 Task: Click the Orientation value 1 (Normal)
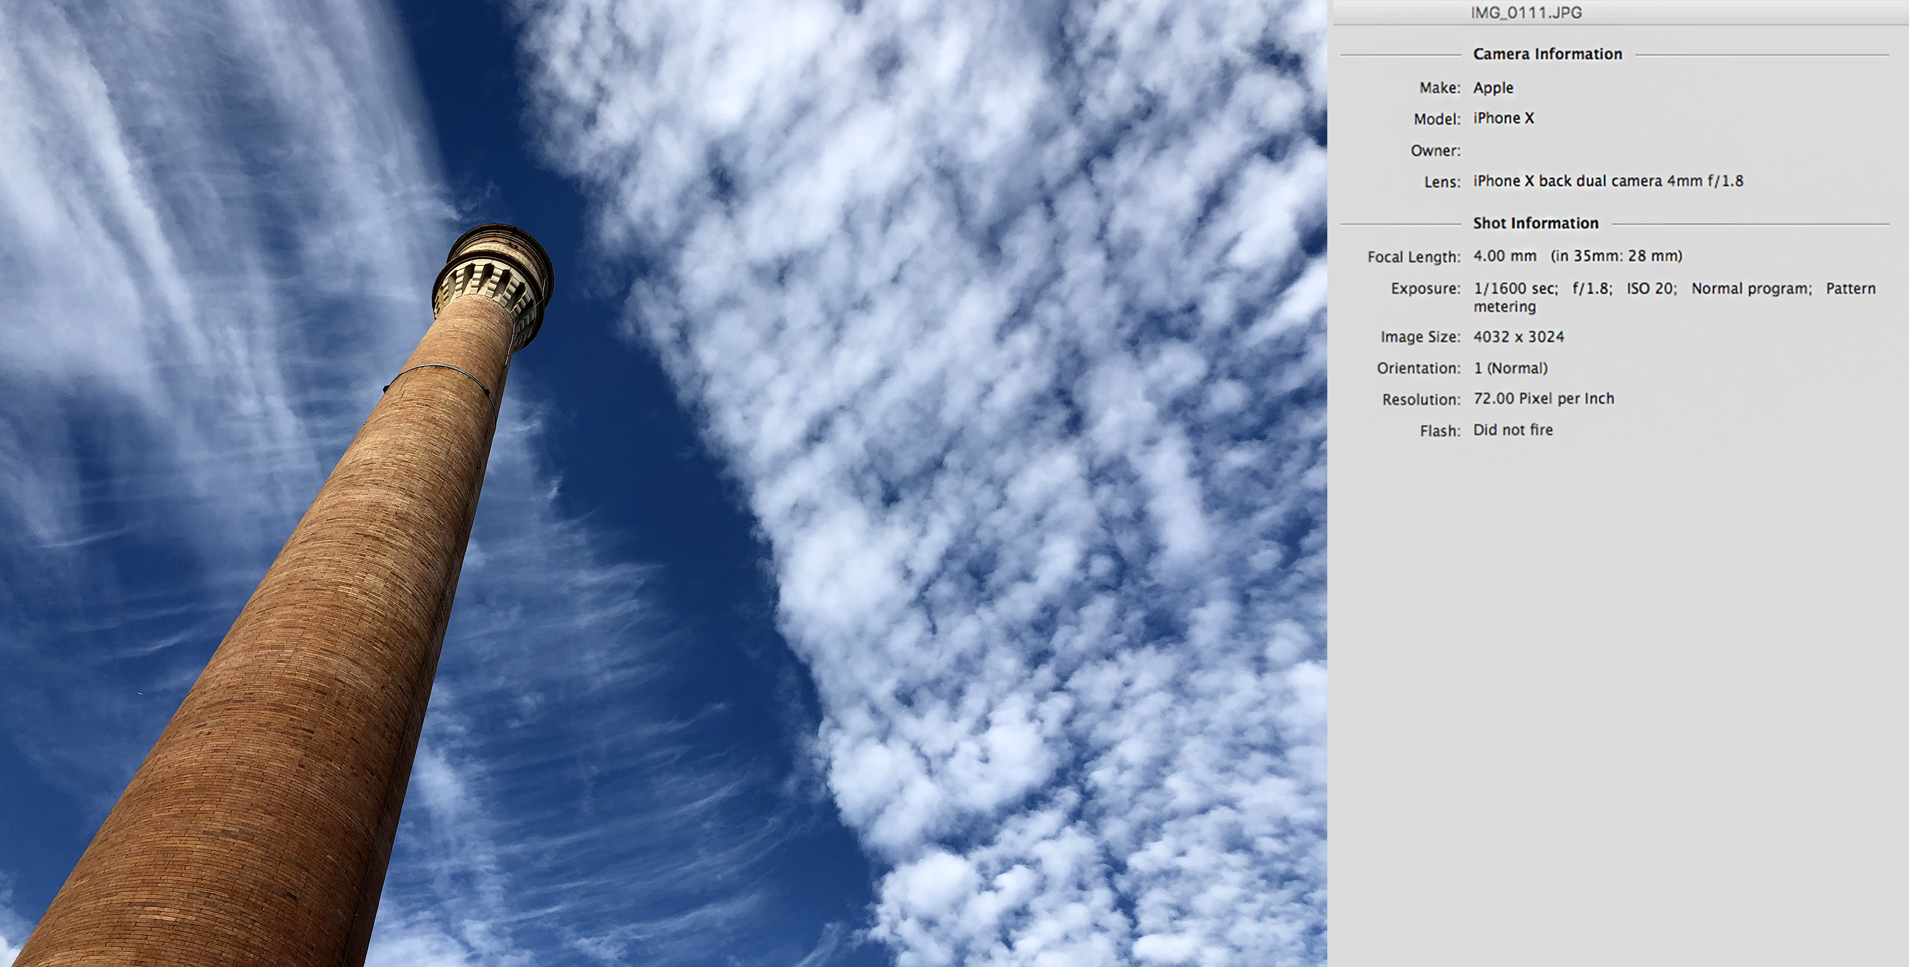coord(1510,368)
